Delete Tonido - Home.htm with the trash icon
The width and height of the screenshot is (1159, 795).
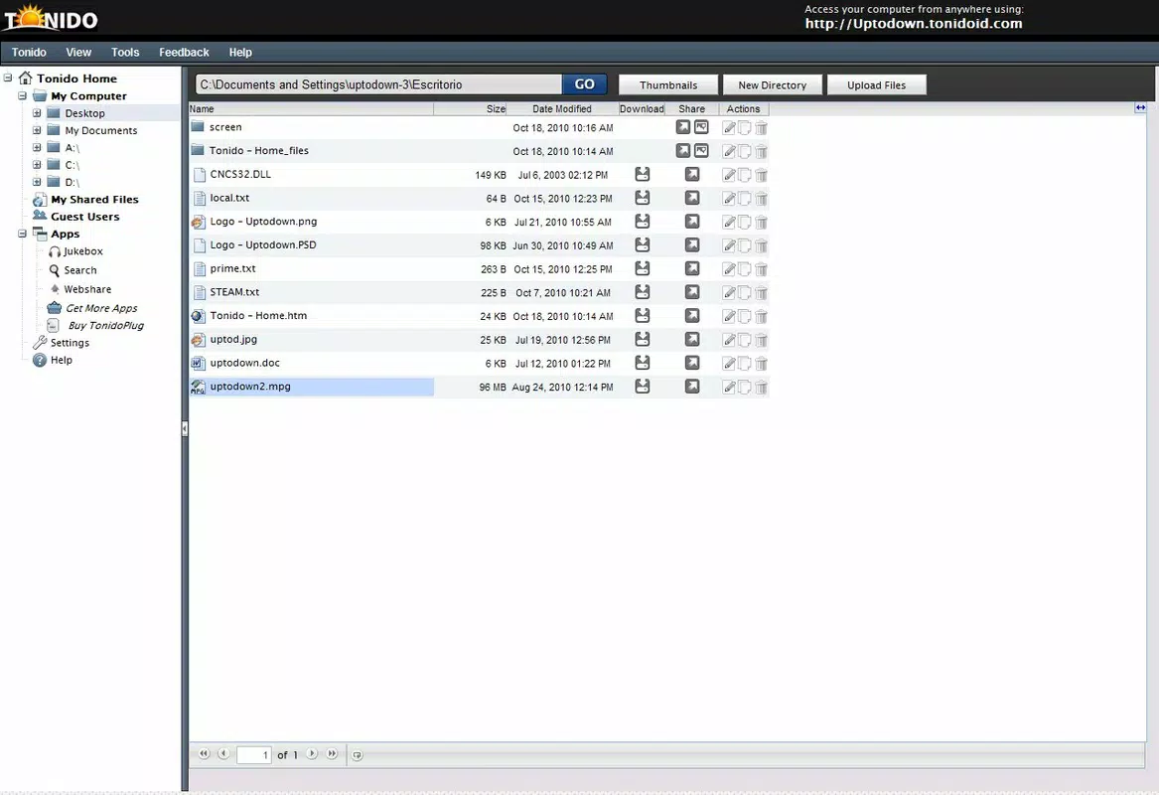point(762,317)
